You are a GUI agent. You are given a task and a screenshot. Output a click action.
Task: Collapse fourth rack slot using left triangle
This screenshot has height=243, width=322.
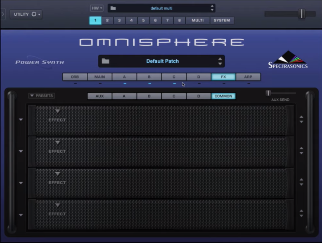point(21,215)
